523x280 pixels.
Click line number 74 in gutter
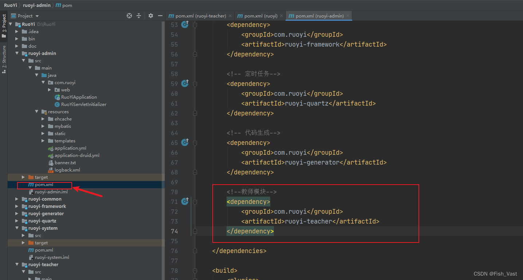[x=174, y=231]
